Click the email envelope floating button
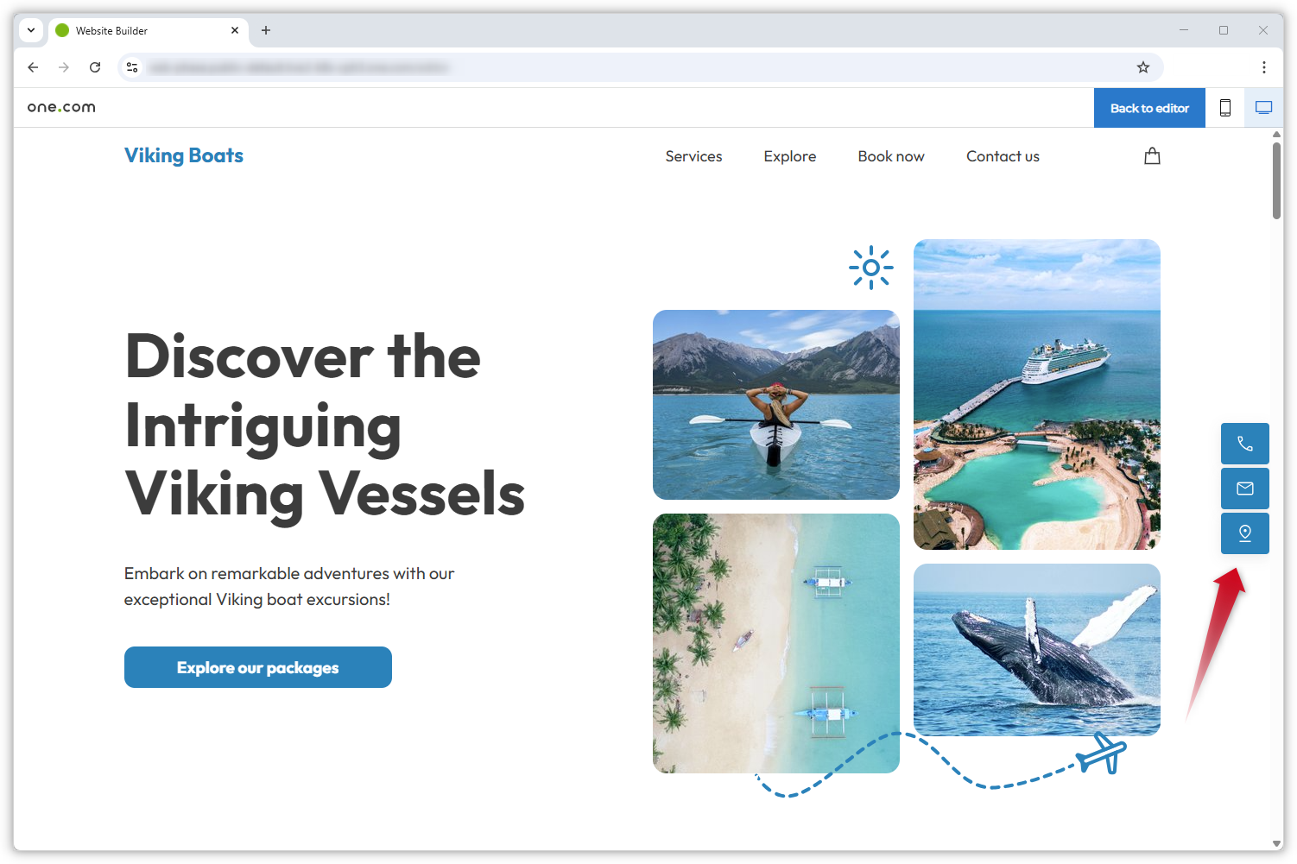The height and width of the screenshot is (864, 1297). (x=1244, y=489)
